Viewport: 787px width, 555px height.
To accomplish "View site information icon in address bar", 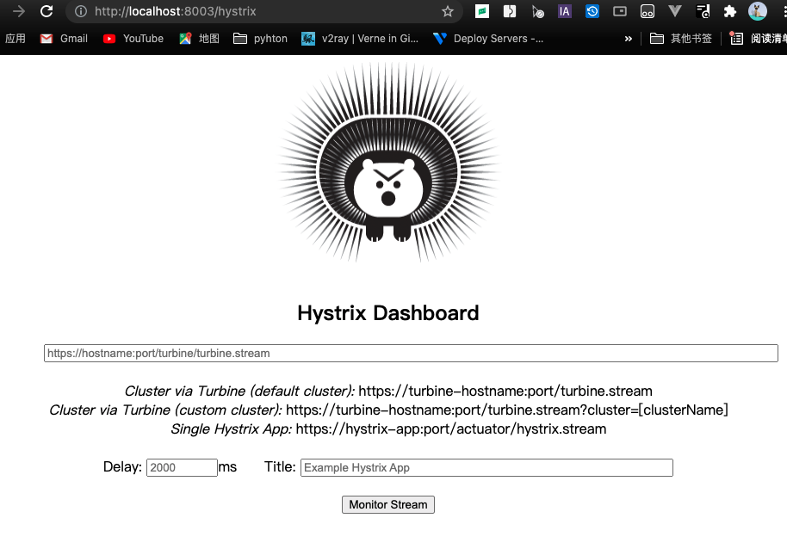I will pyautogui.click(x=80, y=11).
